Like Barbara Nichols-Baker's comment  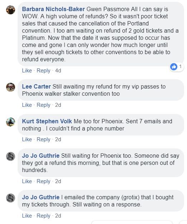[27, 71]
